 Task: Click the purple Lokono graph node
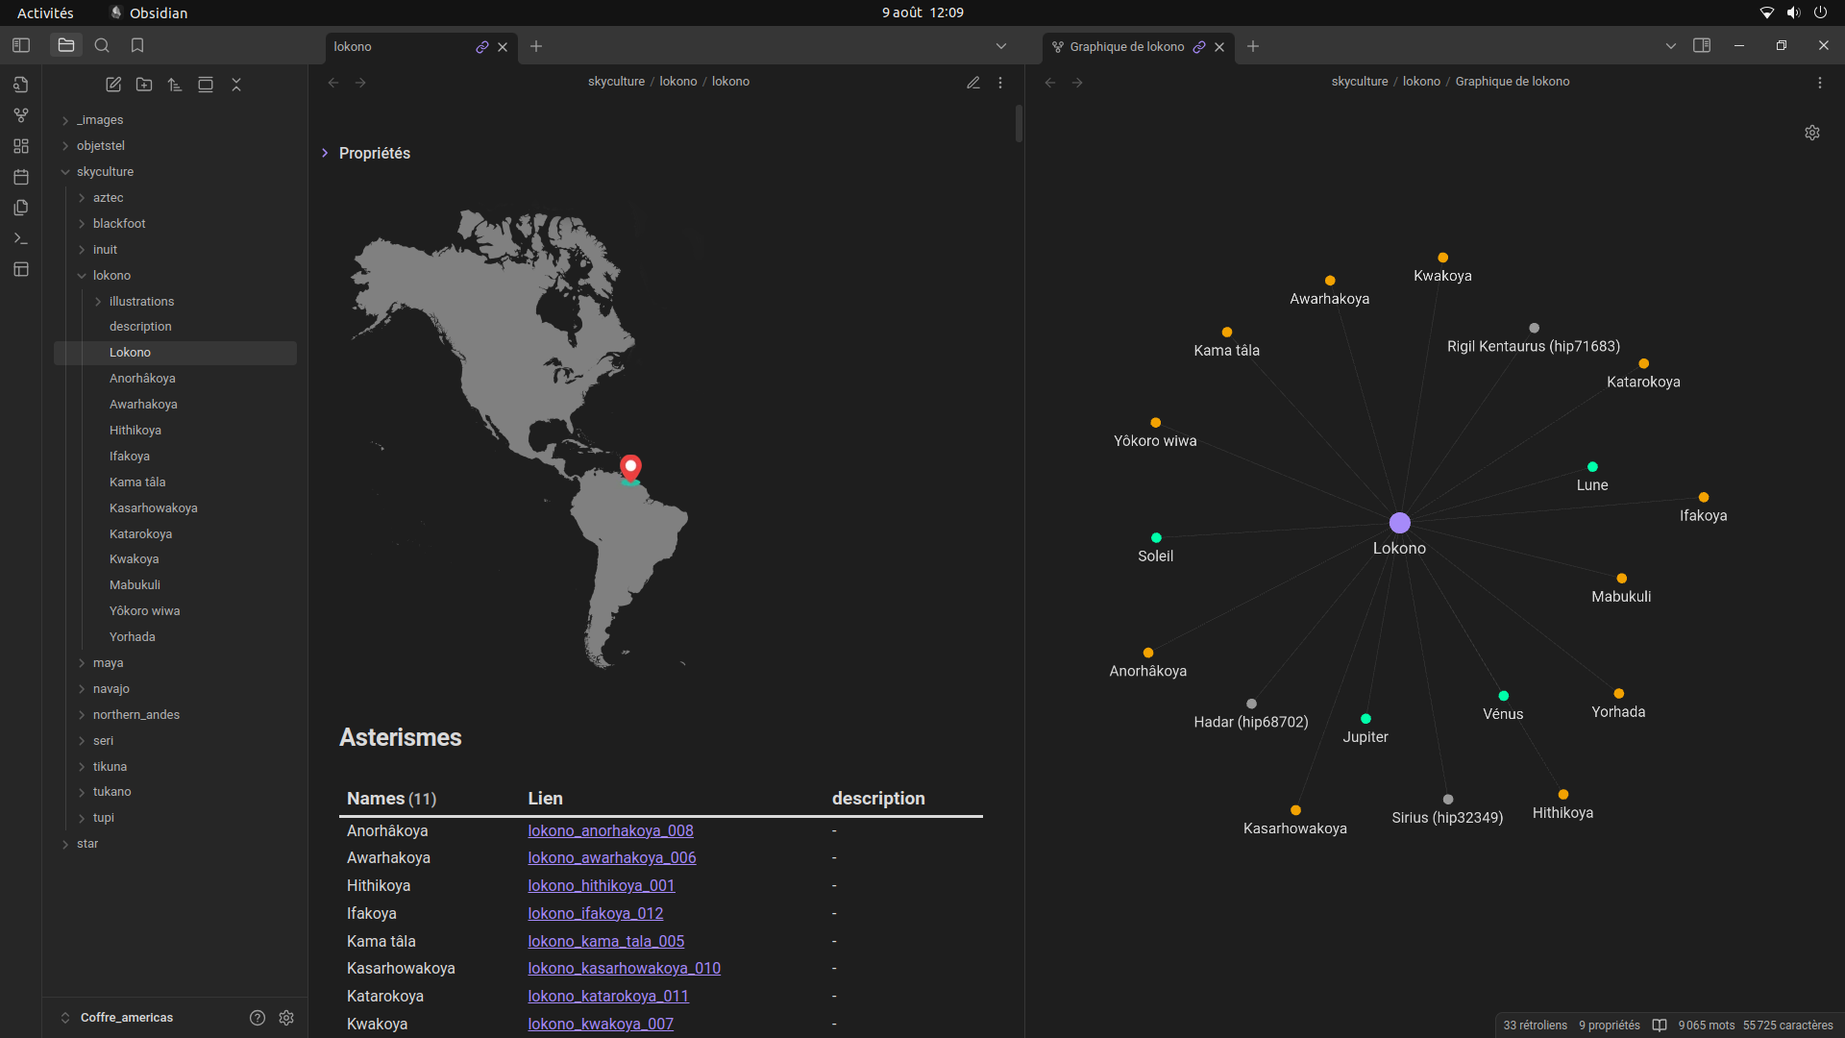tap(1399, 523)
